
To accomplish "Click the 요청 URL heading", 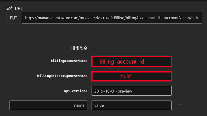I will pos(14,8).
